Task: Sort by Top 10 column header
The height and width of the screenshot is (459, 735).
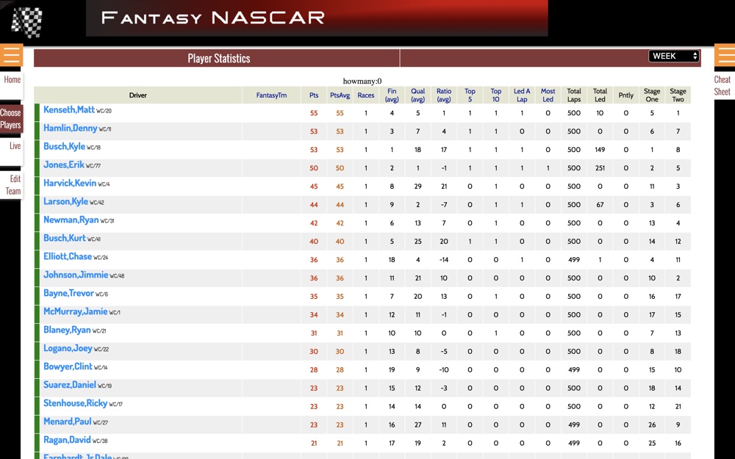Action: [496, 95]
